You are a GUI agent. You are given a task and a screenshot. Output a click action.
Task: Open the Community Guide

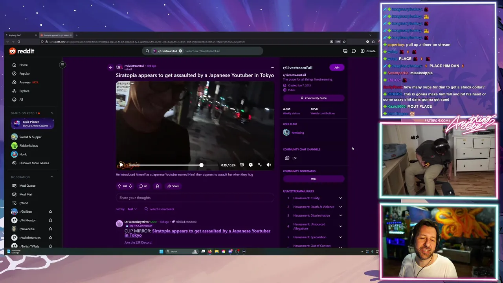pyautogui.click(x=314, y=98)
